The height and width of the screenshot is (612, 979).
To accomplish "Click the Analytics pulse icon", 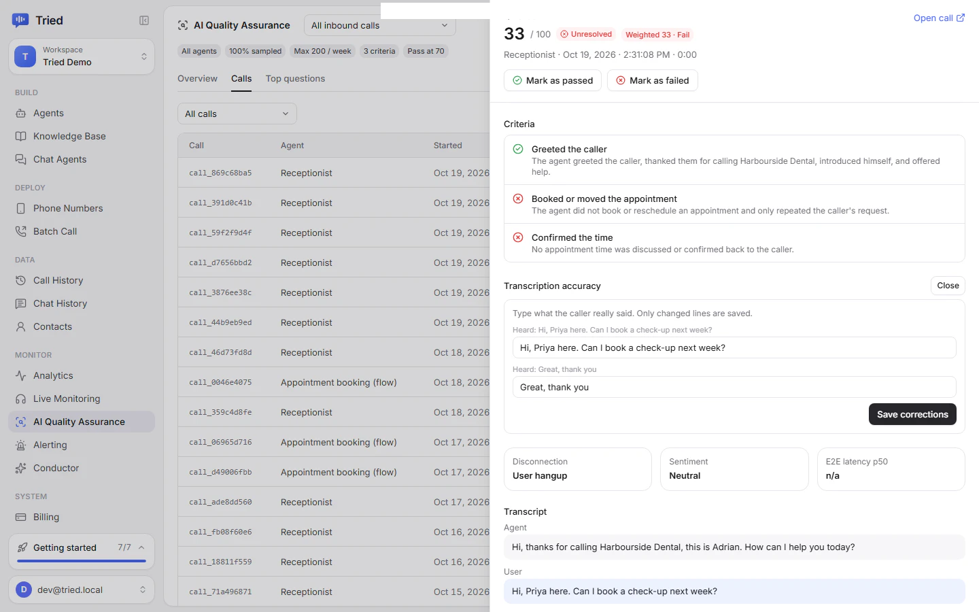I will pos(21,375).
